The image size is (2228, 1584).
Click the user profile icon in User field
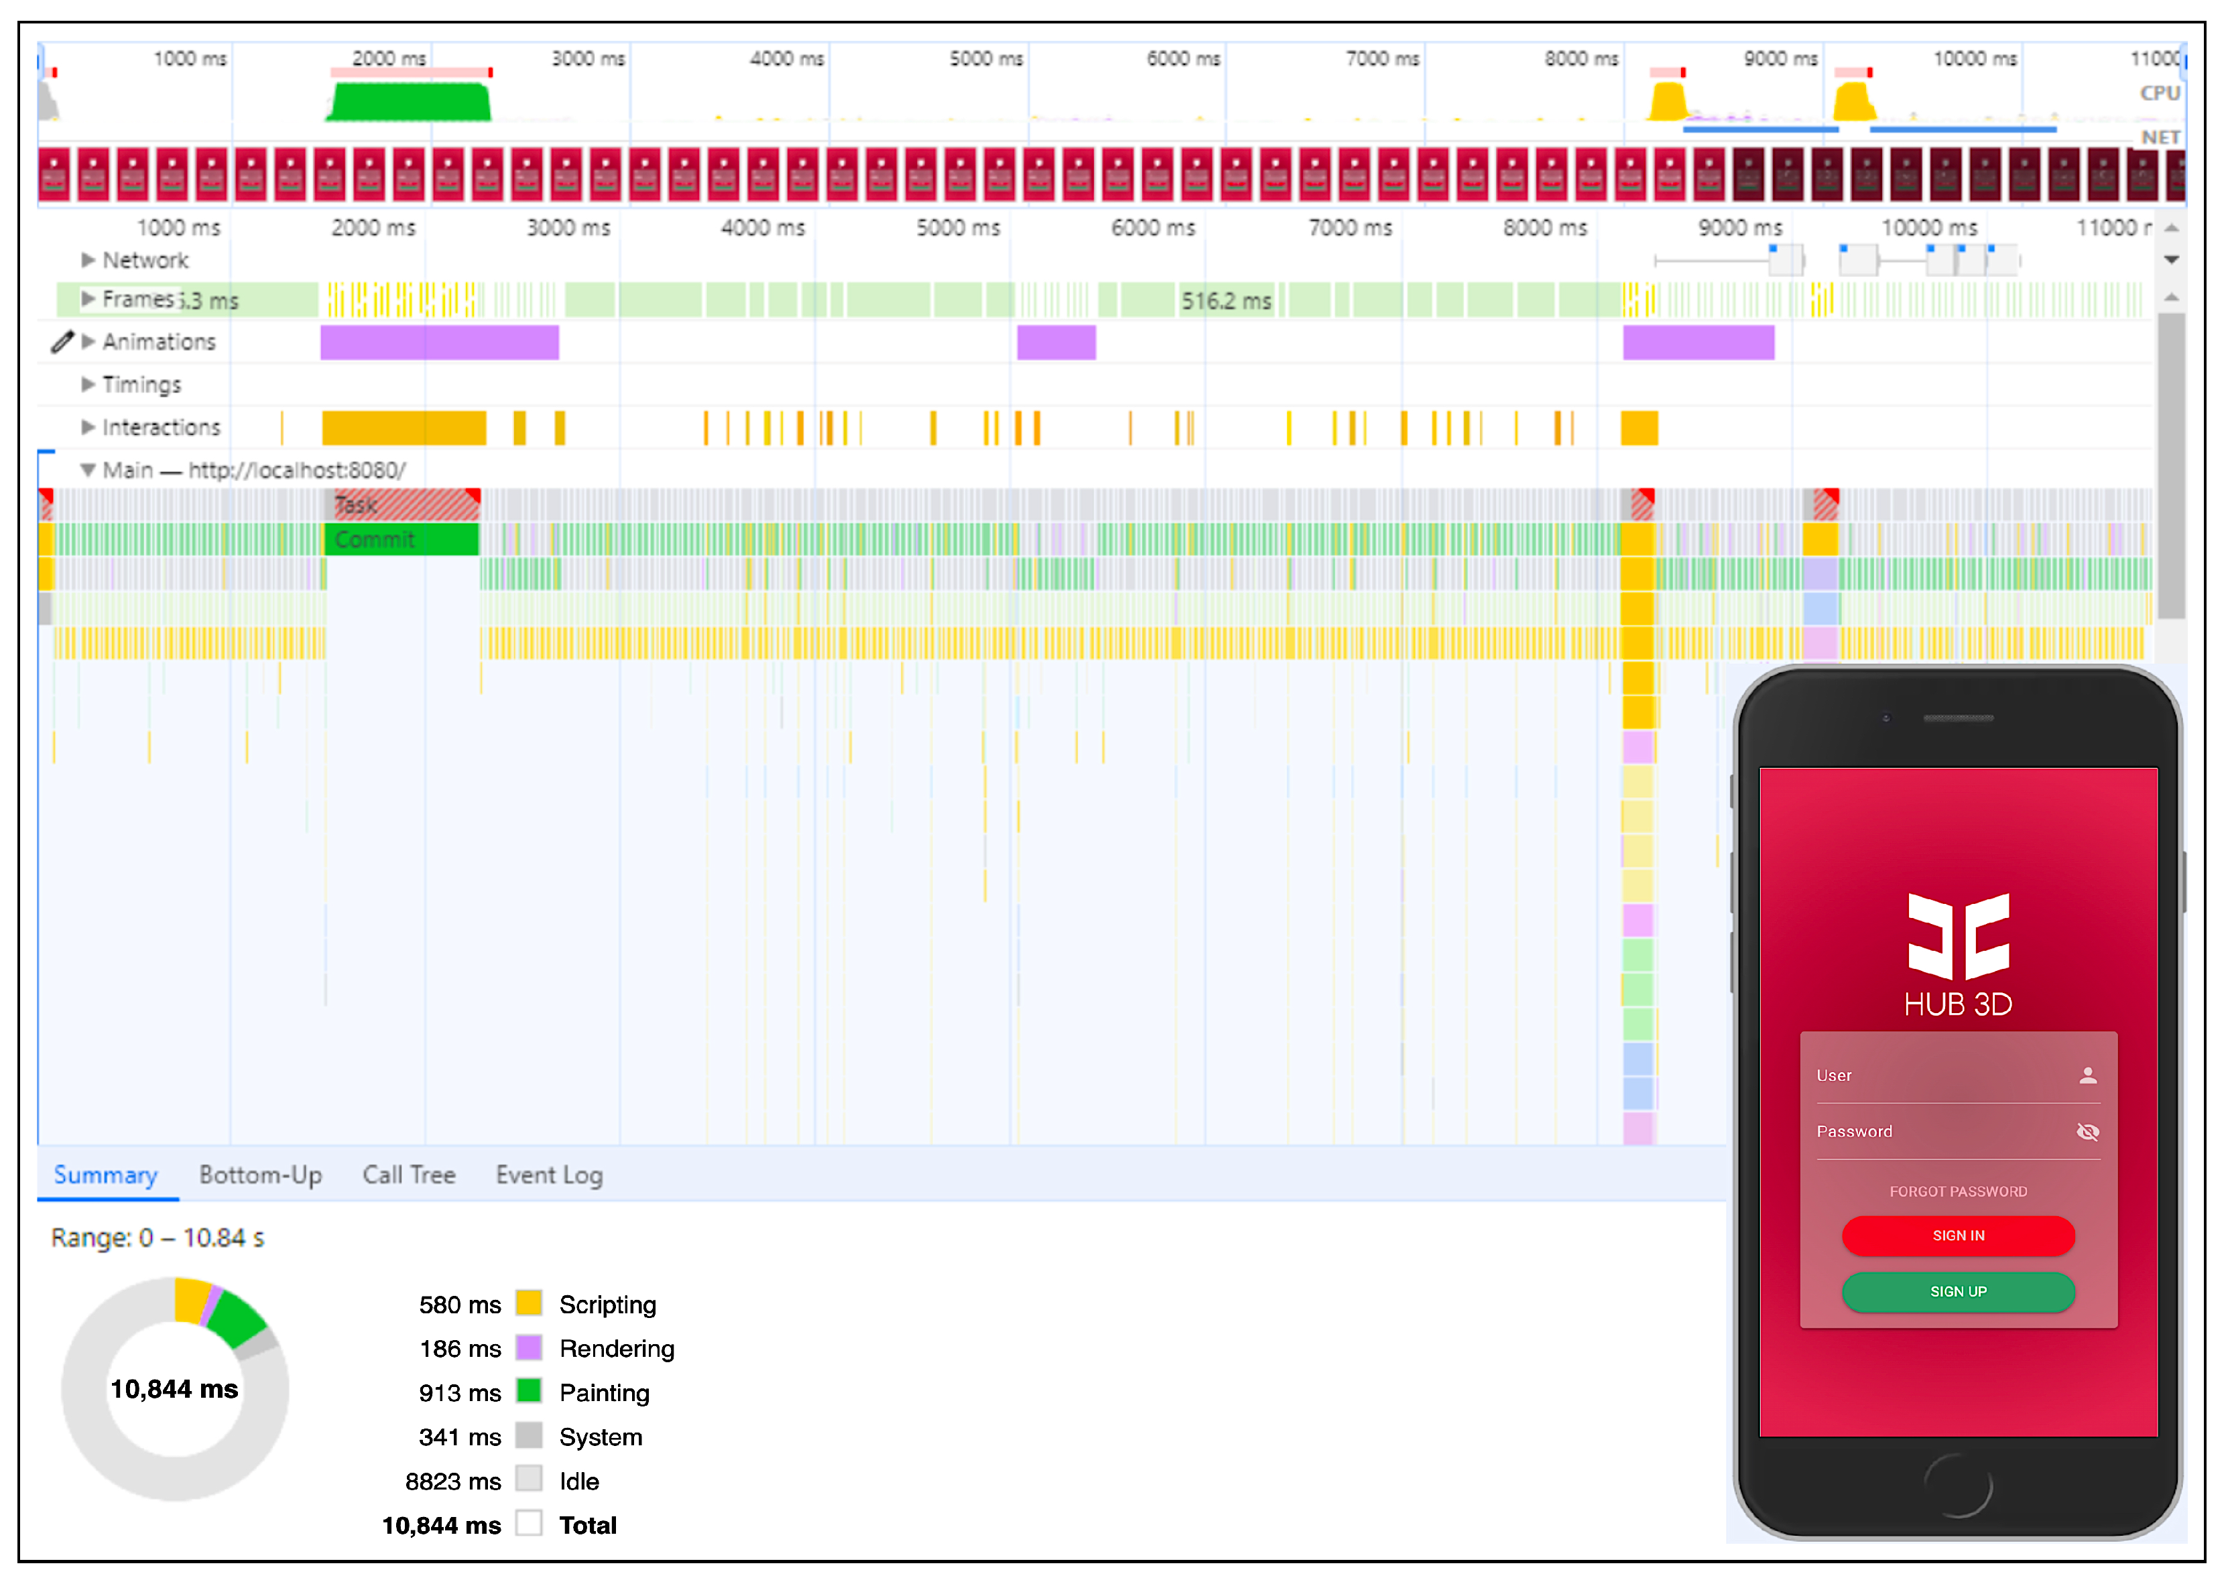pyautogui.click(x=2087, y=1075)
